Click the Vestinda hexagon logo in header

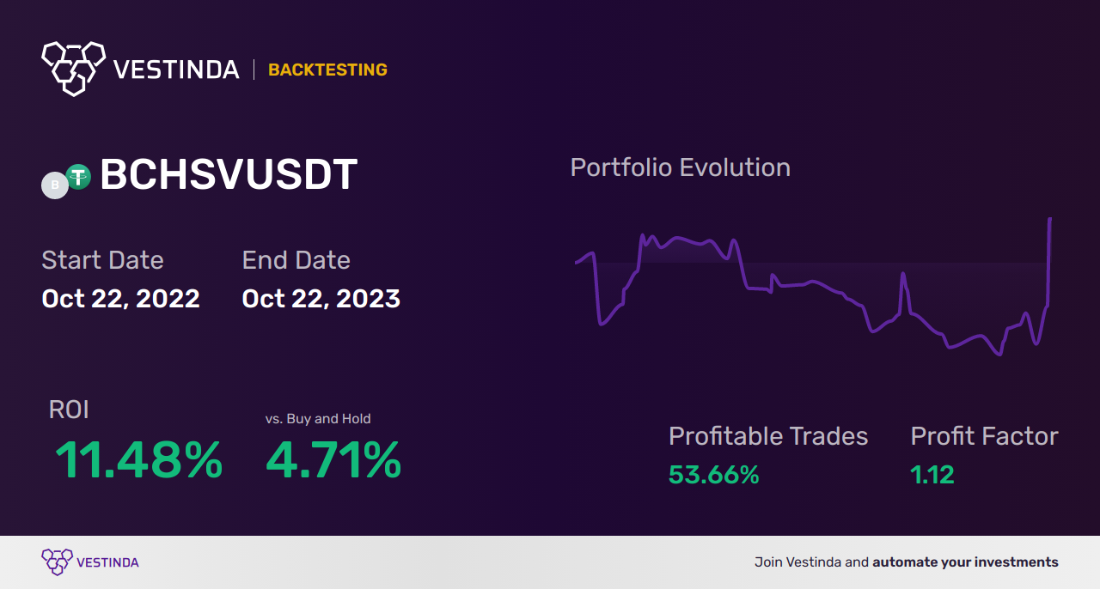pos(73,67)
